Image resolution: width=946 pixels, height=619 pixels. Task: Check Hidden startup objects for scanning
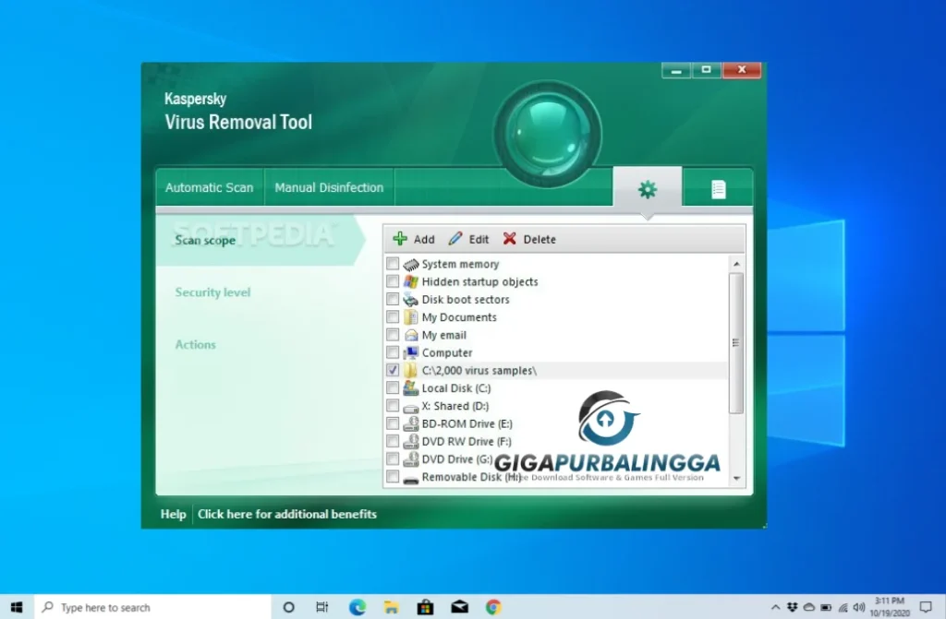(x=392, y=281)
